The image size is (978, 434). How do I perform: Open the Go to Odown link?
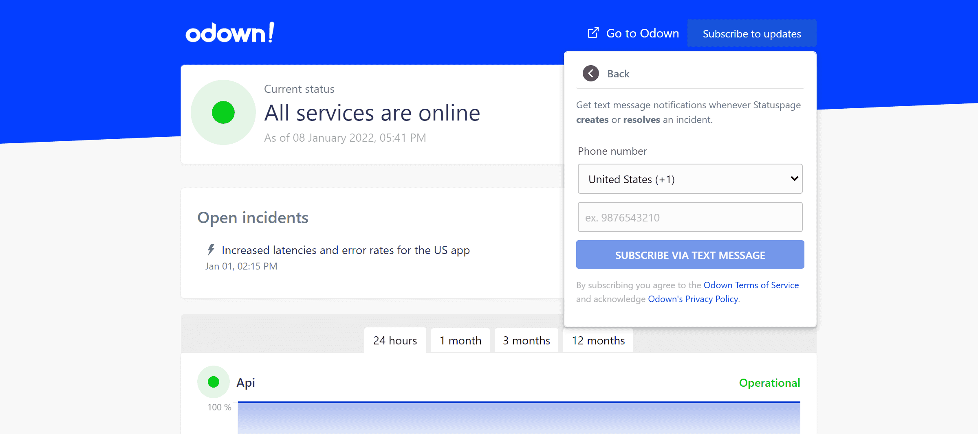642,33
